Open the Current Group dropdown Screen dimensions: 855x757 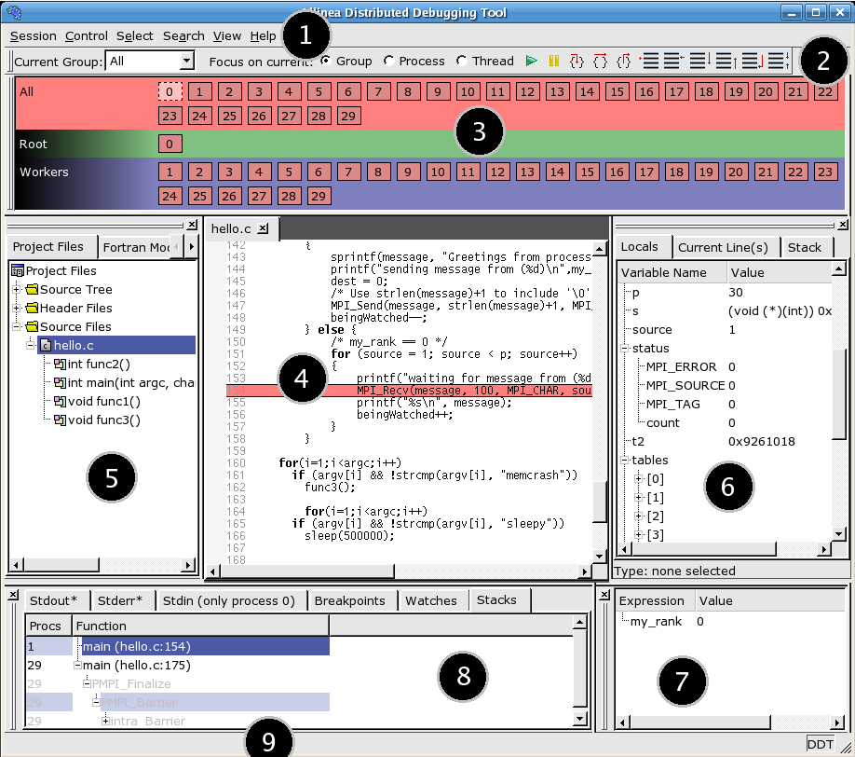click(186, 62)
